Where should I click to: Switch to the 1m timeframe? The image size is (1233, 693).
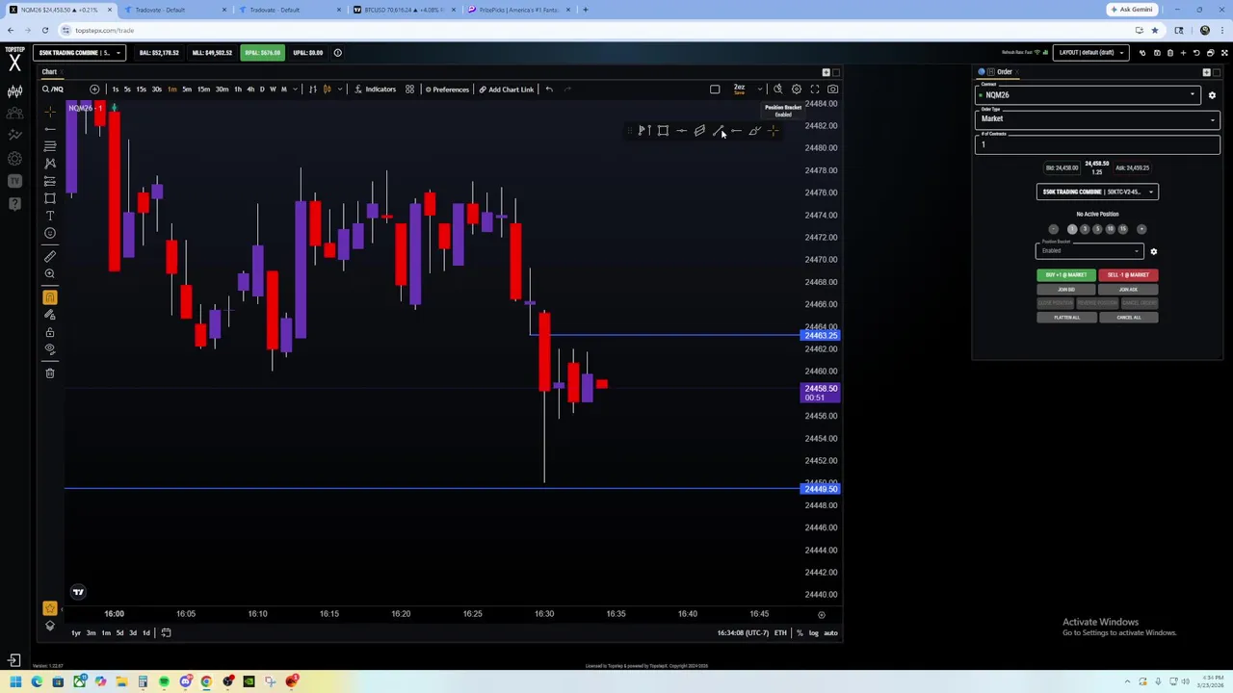point(172,90)
